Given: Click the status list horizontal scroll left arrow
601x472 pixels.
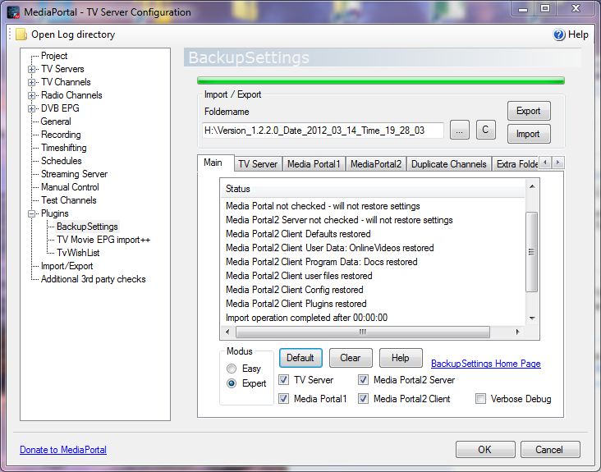Looking at the screenshot, I should 227,332.
